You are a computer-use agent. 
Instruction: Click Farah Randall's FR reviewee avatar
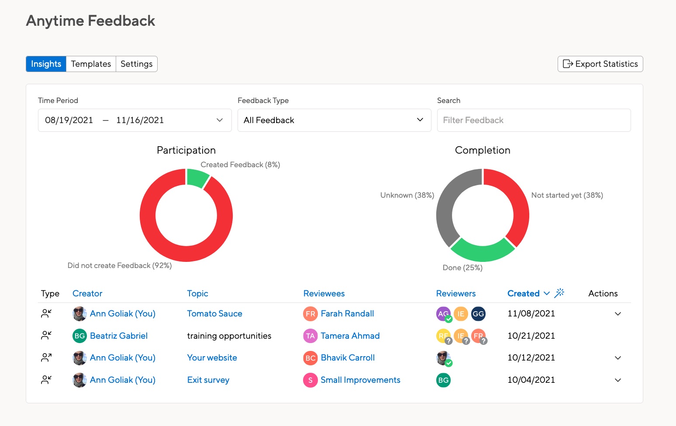pos(310,313)
